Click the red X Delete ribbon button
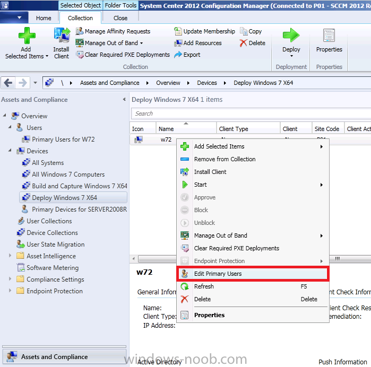 click(253, 43)
